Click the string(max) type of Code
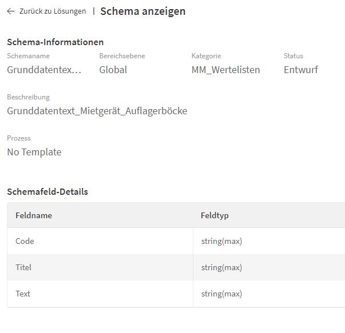The height and width of the screenshot is (333, 345). coord(221,241)
